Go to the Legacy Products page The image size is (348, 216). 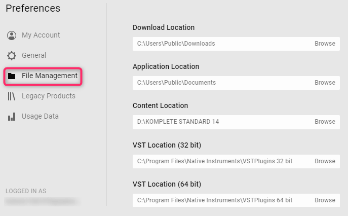(49, 96)
